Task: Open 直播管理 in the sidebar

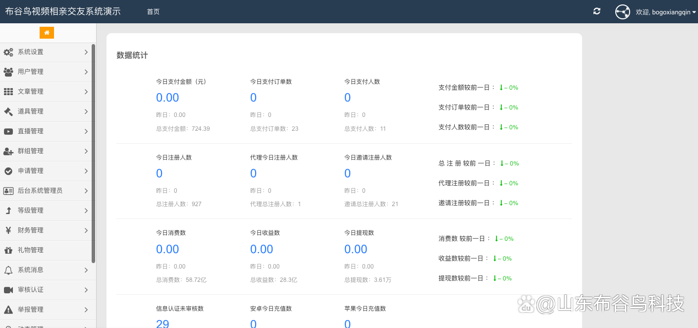Action: pos(46,131)
